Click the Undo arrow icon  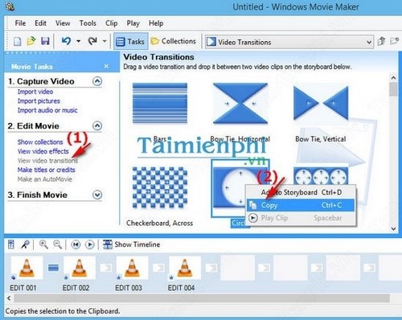click(66, 41)
